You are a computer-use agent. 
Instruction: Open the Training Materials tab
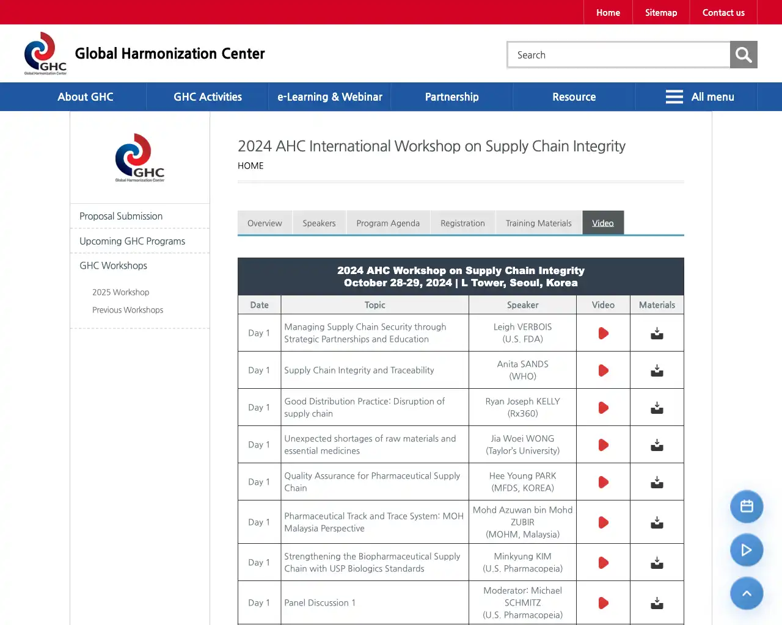point(538,223)
